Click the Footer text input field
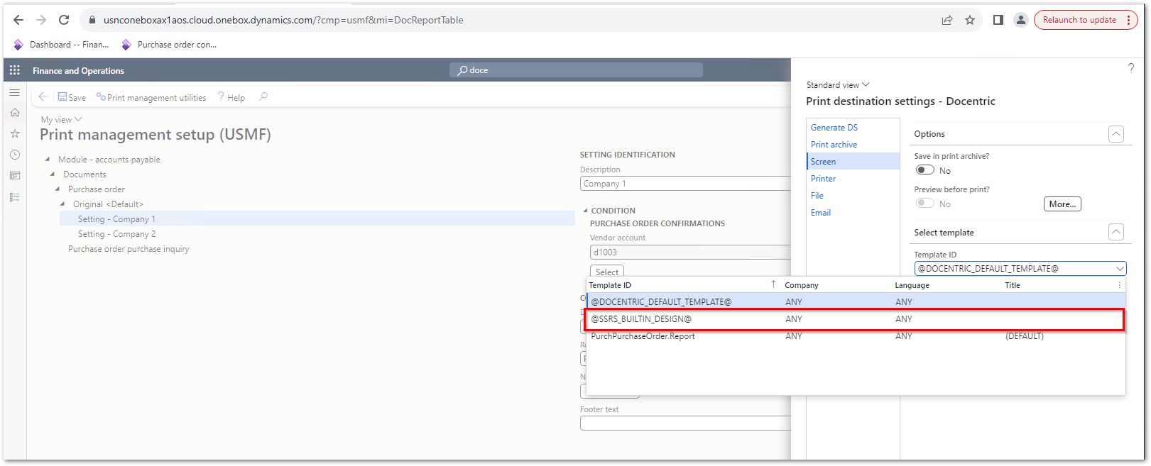Image resolution: width=1151 pixels, height=466 pixels. [685, 423]
